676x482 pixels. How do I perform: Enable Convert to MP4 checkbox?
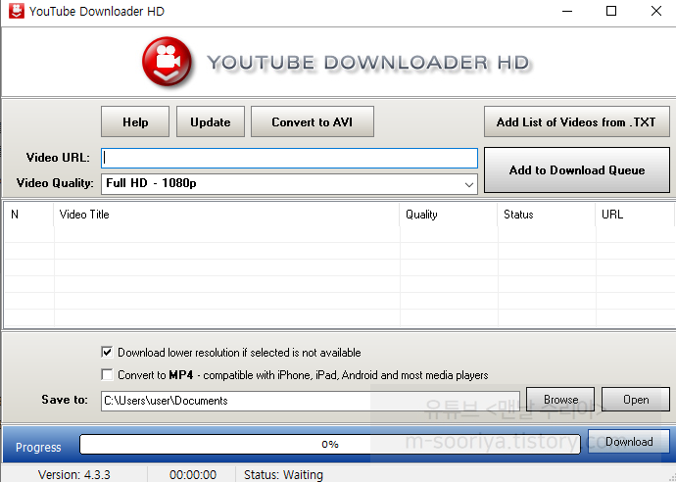pyautogui.click(x=107, y=374)
